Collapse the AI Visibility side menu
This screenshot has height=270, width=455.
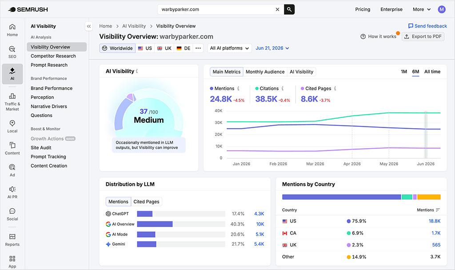click(x=89, y=26)
